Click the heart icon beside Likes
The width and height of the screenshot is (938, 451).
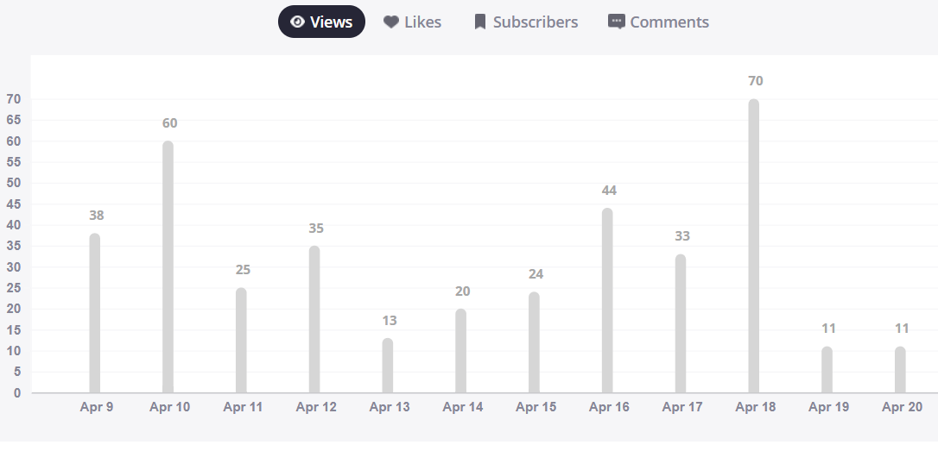[391, 22]
